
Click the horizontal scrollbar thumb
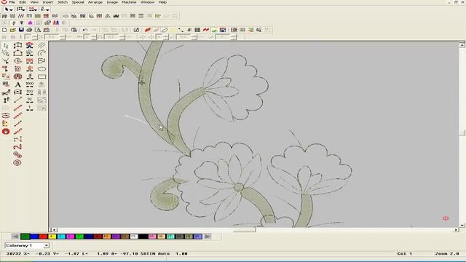point(245,230)
